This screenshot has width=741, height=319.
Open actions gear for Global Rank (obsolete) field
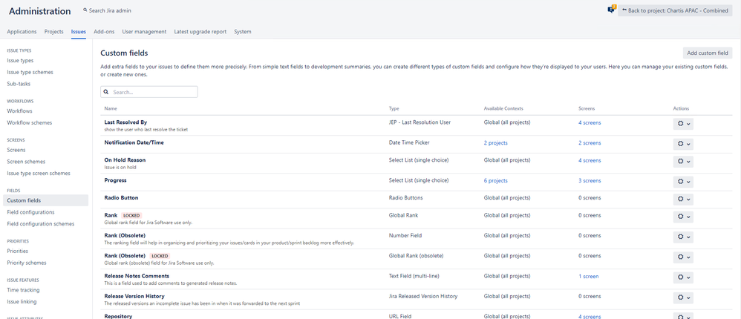(x=683, y=257)
